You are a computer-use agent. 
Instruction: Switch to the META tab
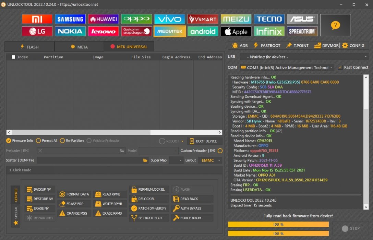(x=79, y=47)
